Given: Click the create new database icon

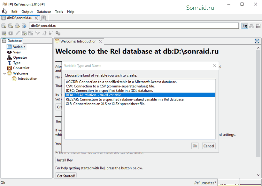Looking at the screenshot, I should pos(4,26).
